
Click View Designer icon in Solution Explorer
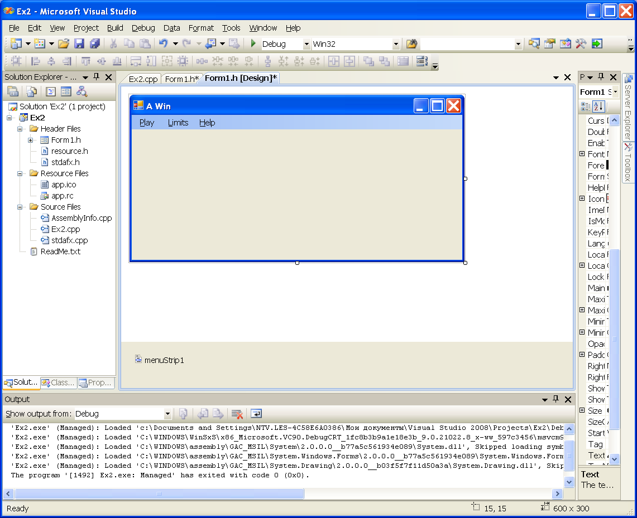66,91
